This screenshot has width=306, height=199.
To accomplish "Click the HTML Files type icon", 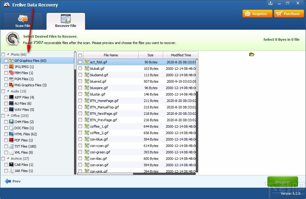I will pyautogui.click(x=11, y=134).
